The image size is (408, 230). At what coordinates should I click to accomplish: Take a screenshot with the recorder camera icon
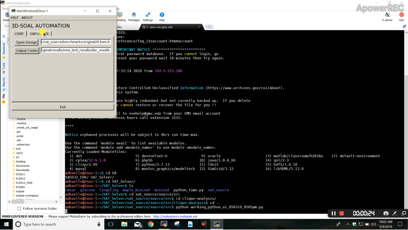pos(386,213)
